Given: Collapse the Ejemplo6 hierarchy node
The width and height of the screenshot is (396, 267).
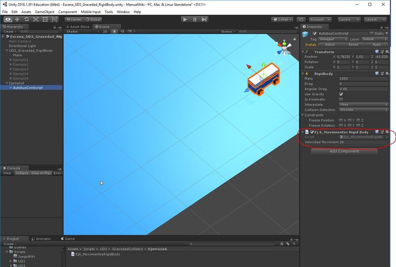Looking at the screenshot, I should pyautogui.click(x=7, y=83).
